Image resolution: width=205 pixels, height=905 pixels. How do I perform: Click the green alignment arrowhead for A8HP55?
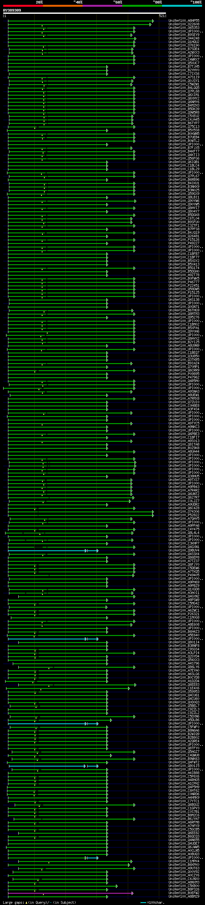(153, 21)
